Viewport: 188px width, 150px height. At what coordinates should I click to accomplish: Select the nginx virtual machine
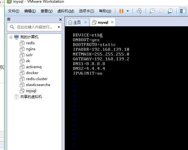pyautogui.click(x=31, y=49)
